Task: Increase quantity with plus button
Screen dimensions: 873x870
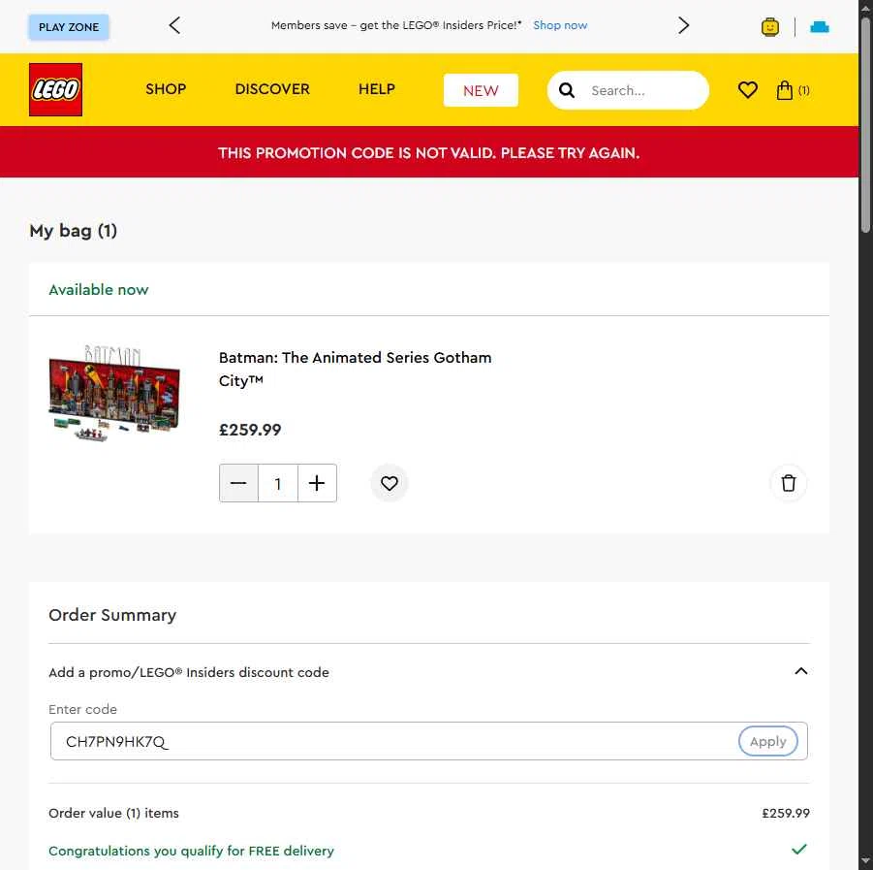Action: point(317,483)
